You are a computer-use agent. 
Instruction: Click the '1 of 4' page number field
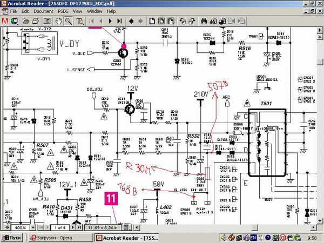(x=60, y=227)
